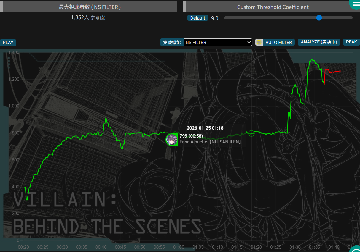This screenshot has height=252, width=360.
Task: Click the 01:30 time axis label
Action: (295, 247)
